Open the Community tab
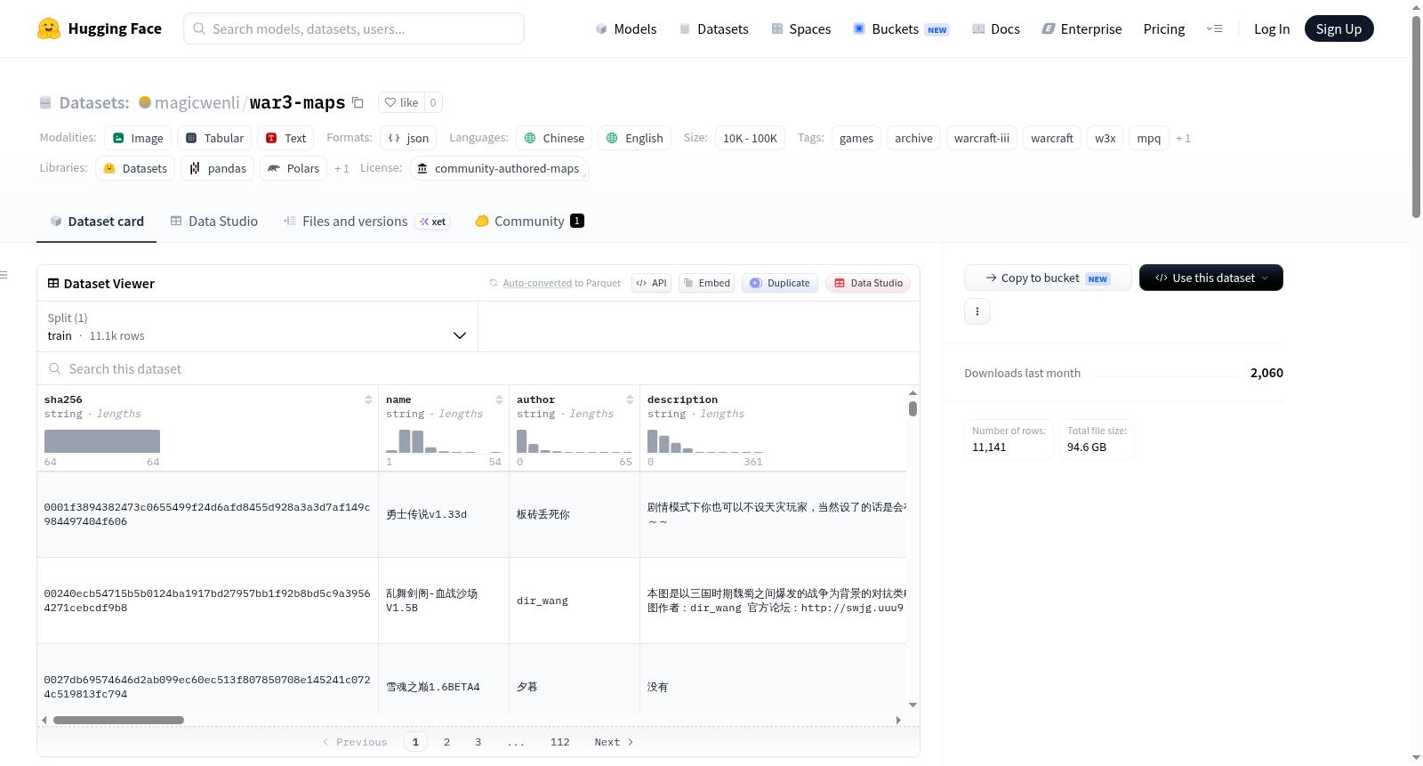Screen dimensions: 1423x766 [529, 222]
